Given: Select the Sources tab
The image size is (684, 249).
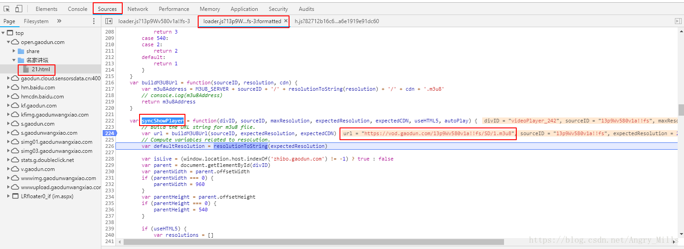Looking at the screenshot, I should [107, 9].
